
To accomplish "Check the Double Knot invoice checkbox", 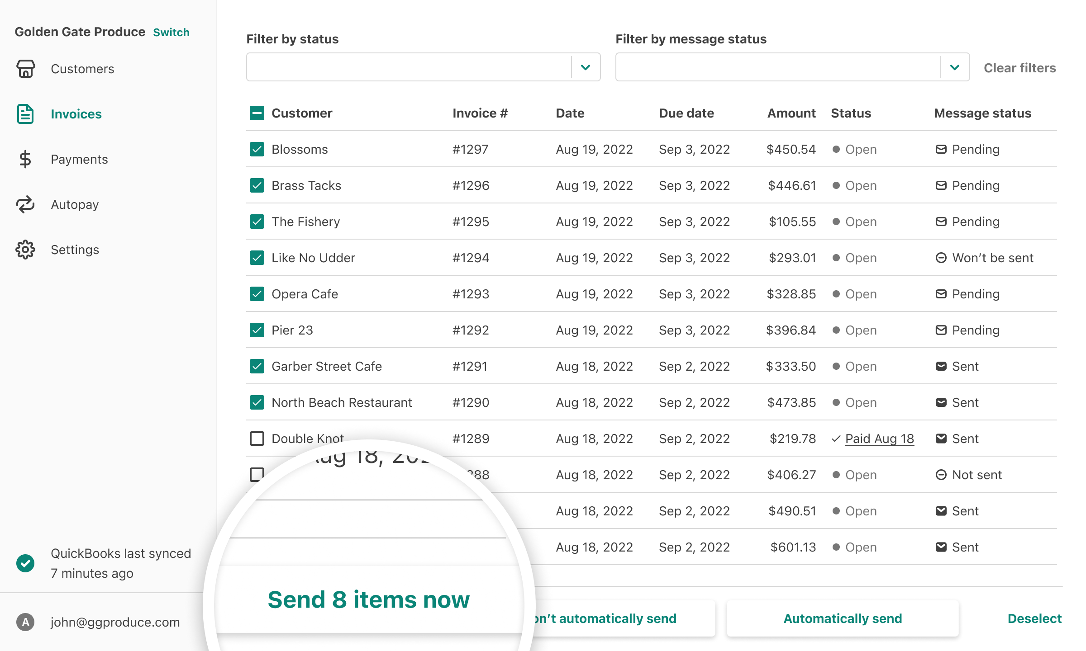I will 257,439.
